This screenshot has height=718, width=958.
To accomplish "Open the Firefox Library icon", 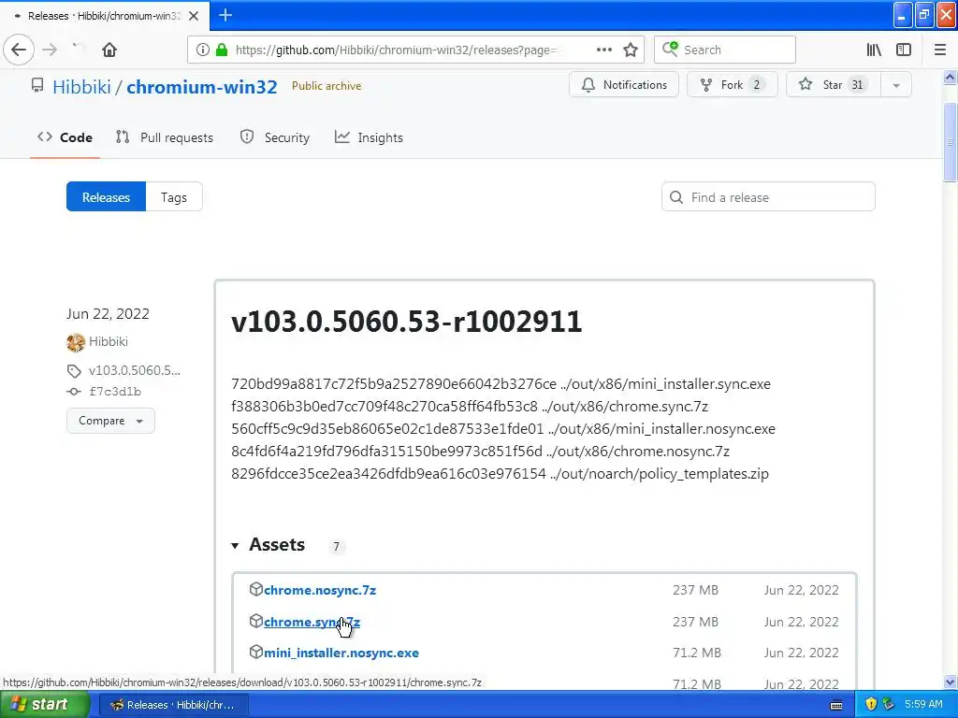I will [x=874, y=50].
